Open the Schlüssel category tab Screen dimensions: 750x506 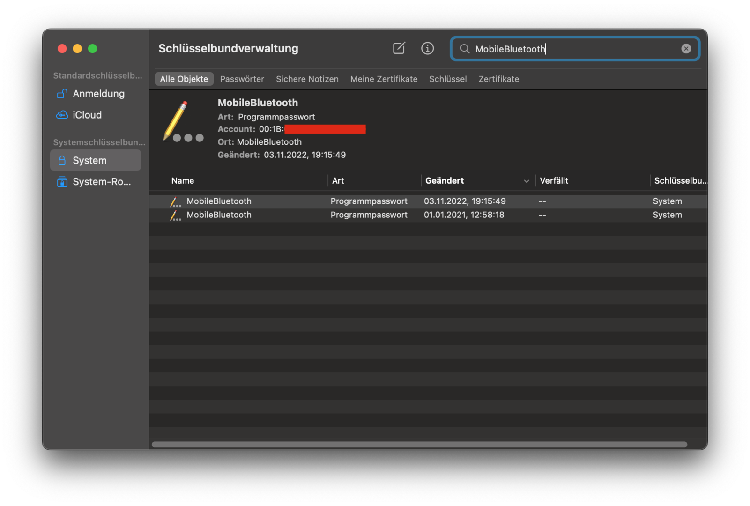(448, 79)
